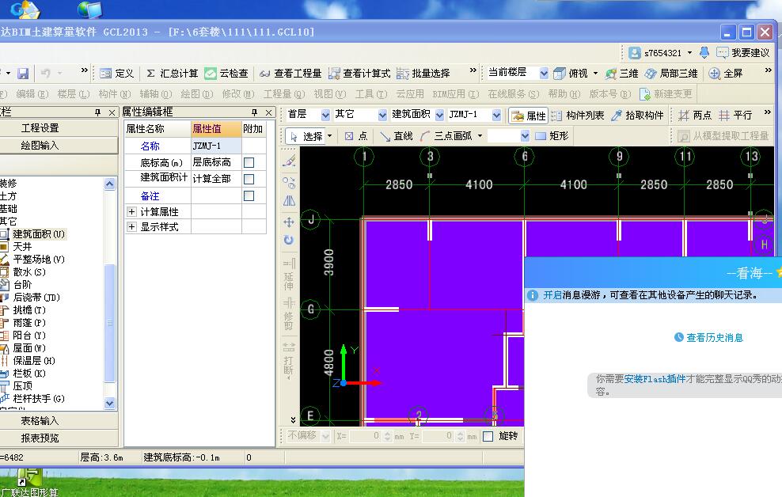The height and width of the screenshot is (497, 782).
Task: Click the X offset input field
Action: pyautogui.click(x=365, y=436)
